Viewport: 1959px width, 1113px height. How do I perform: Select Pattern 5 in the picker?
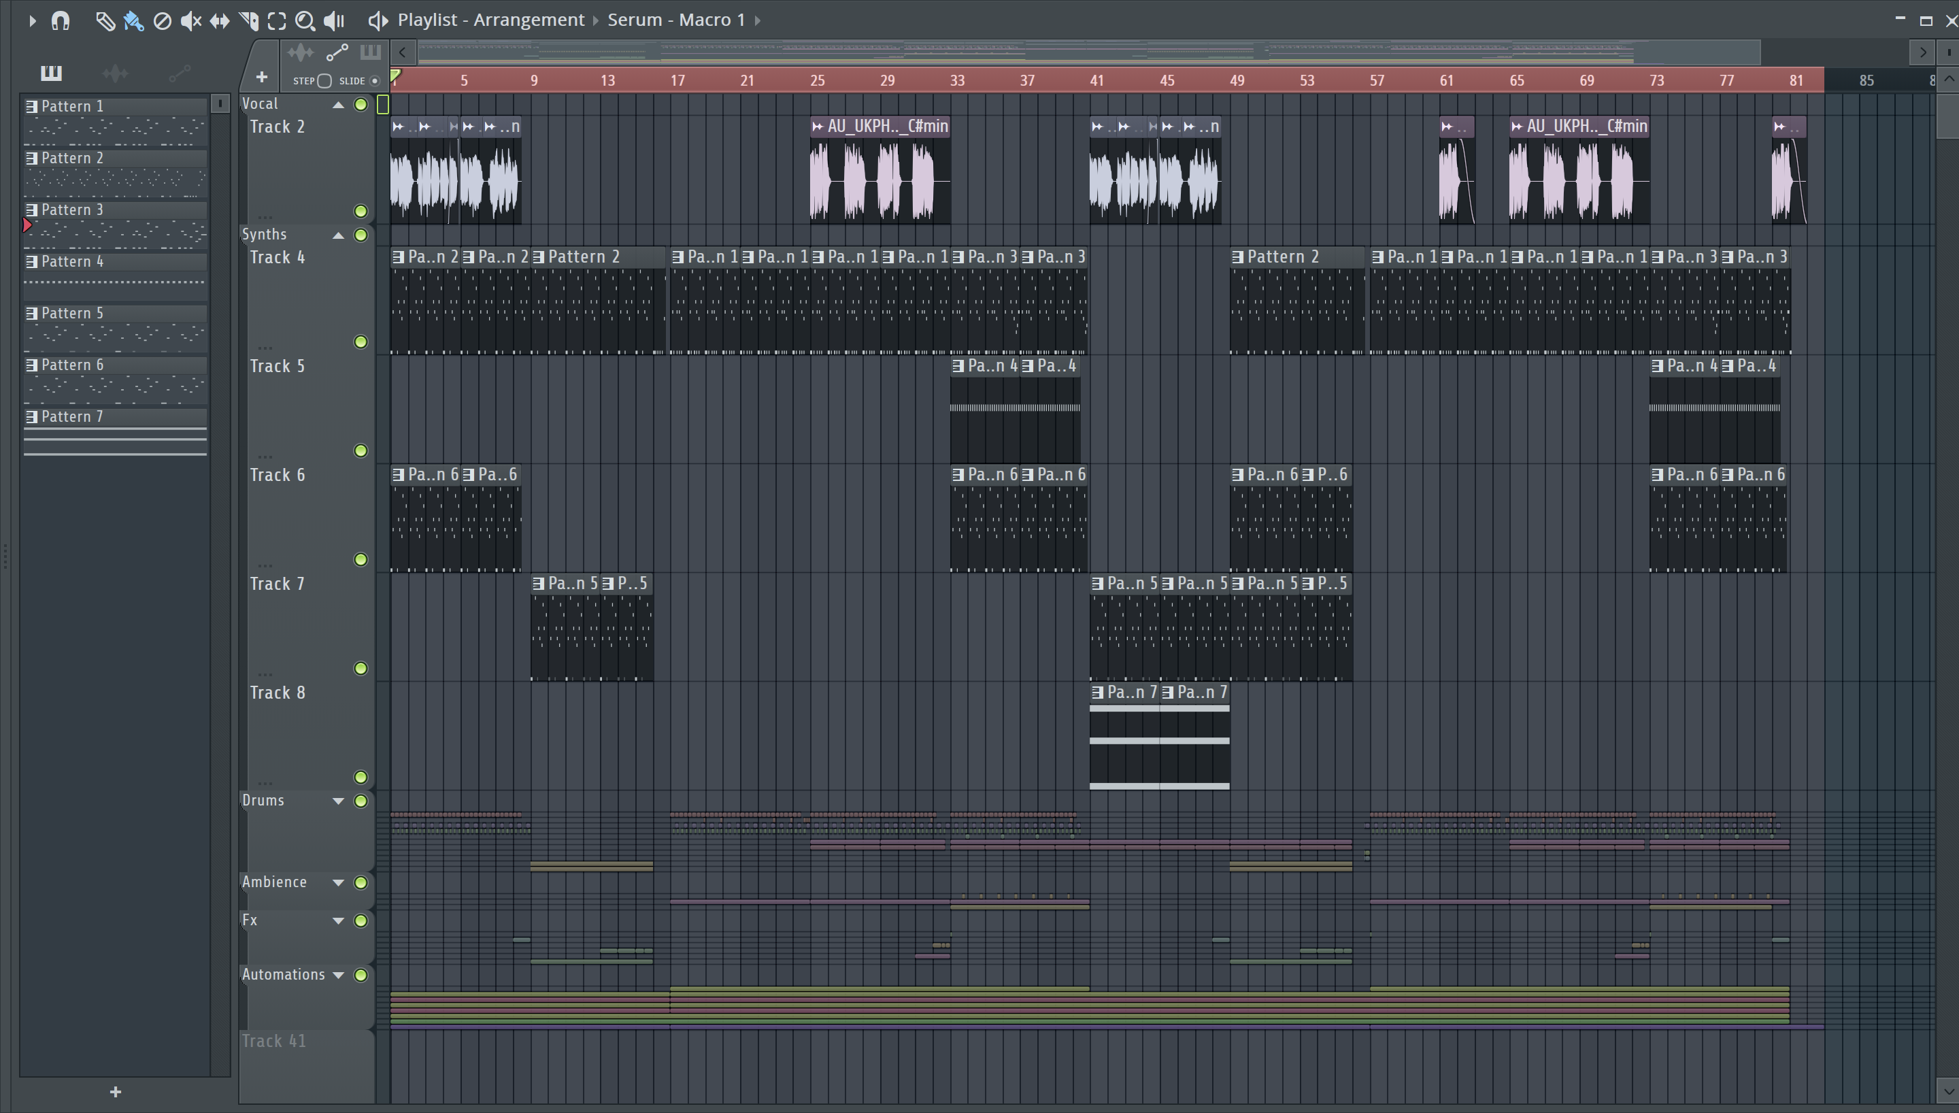point(116,328)
